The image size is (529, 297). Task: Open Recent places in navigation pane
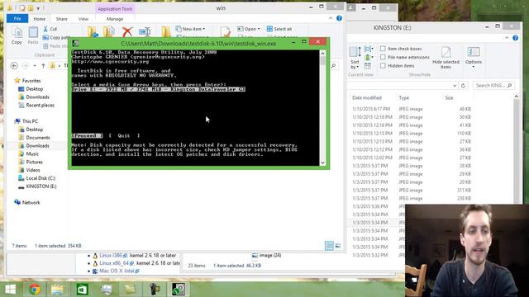[x=41, y=105]
